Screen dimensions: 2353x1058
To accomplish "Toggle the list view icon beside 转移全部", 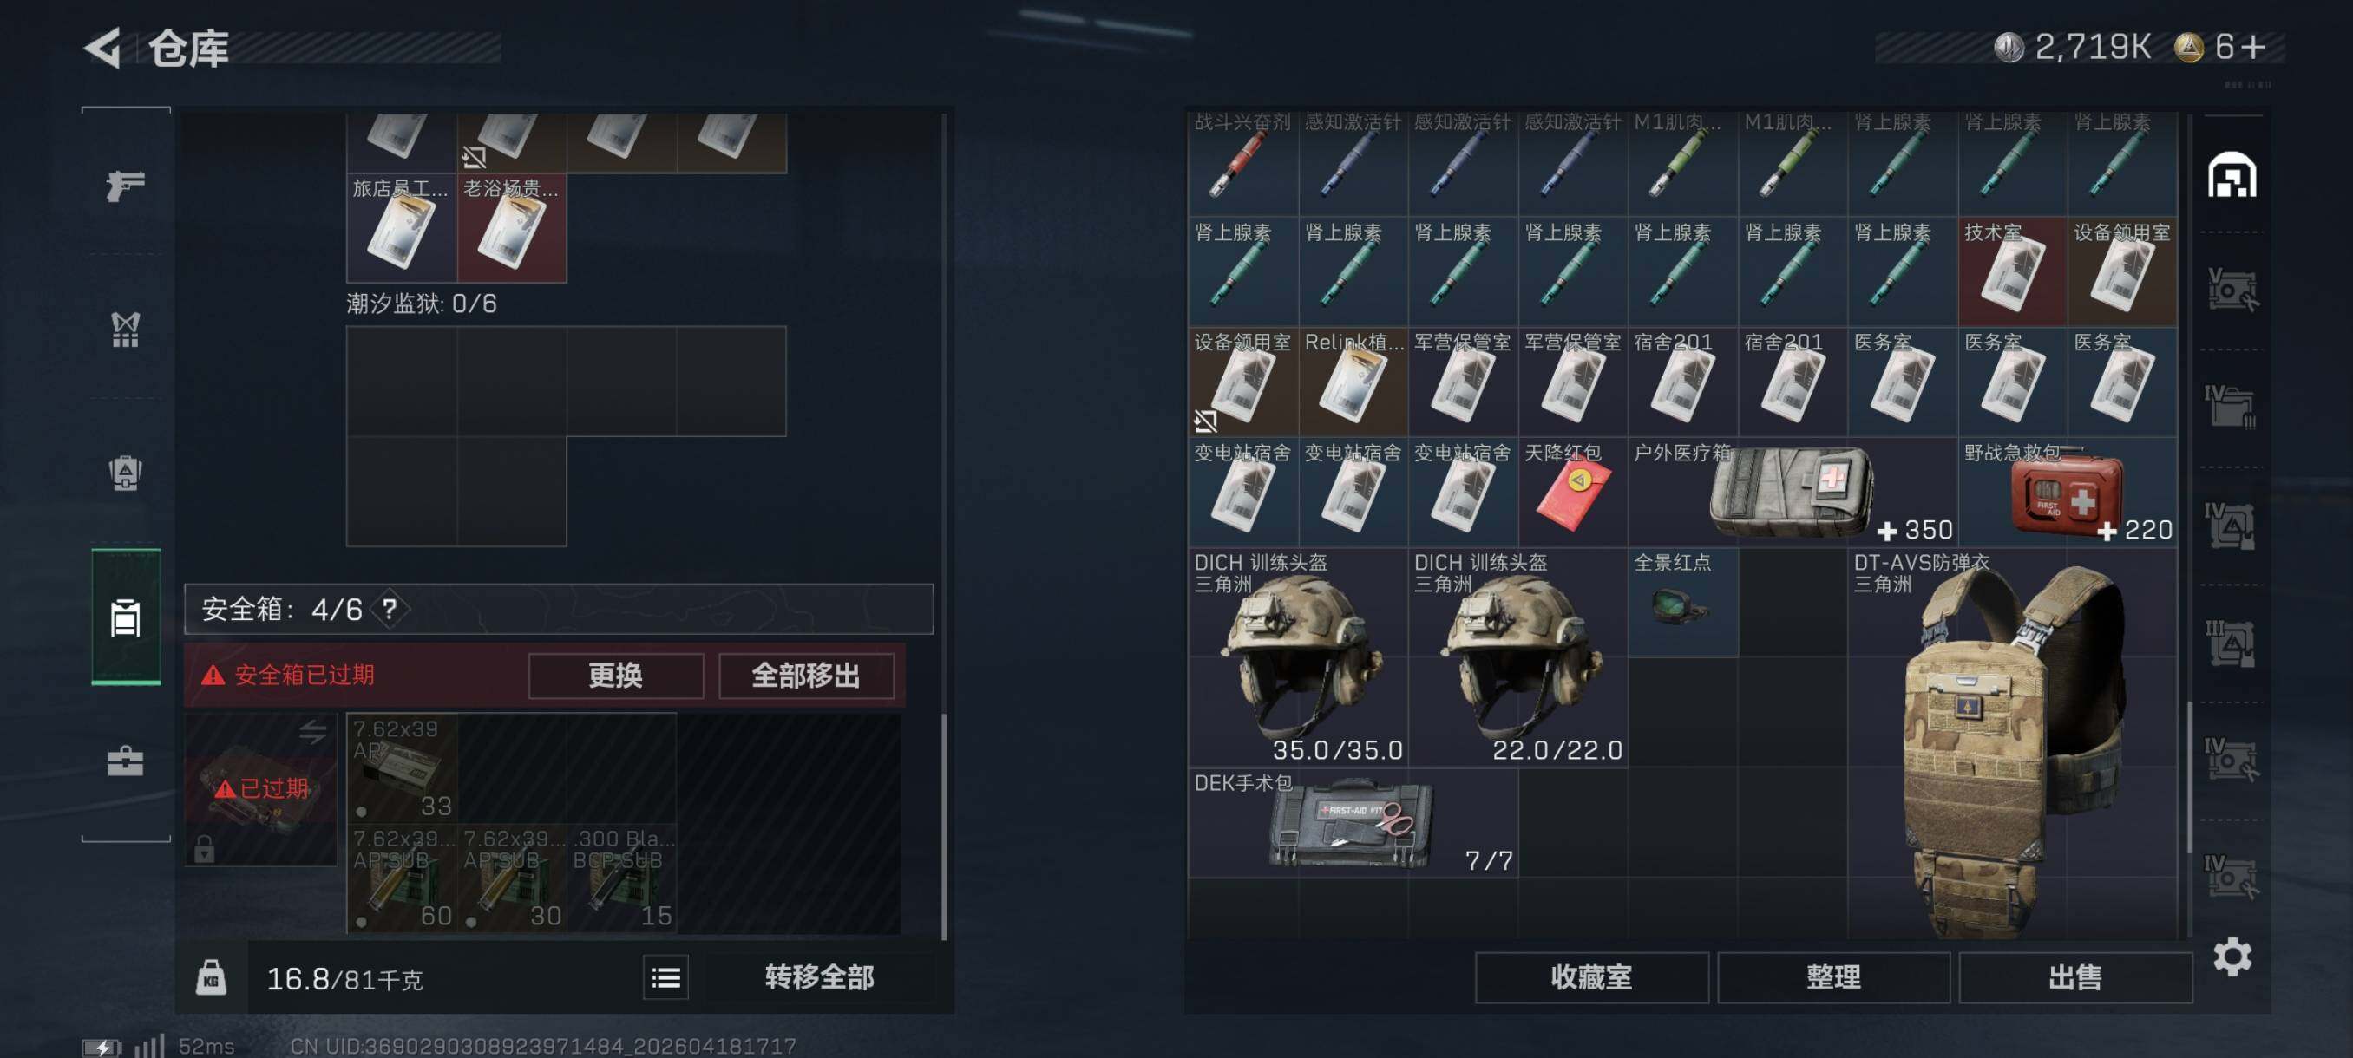I will (x=665, y=977).
